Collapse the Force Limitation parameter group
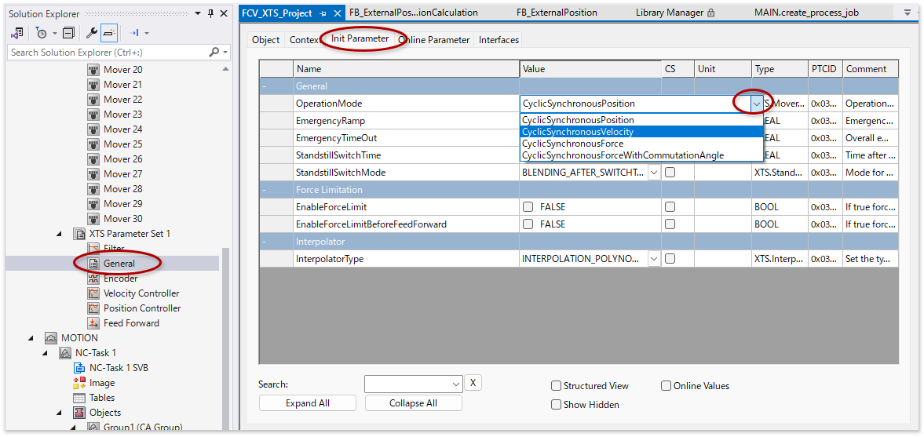924x437 pixels. (265, 190)
